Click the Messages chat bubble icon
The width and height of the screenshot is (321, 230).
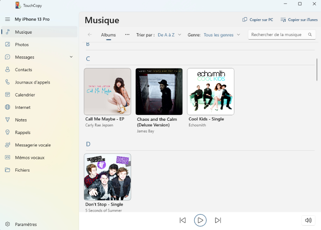pos(8,57)
